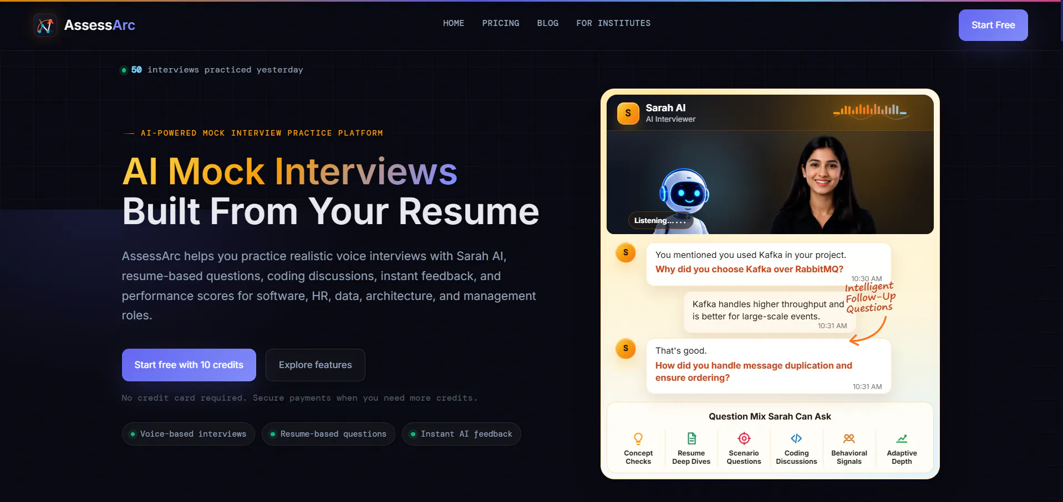Click the "AI Mock Interviews" headline
Screen dimensions: 1063x502
click(289, 171)
